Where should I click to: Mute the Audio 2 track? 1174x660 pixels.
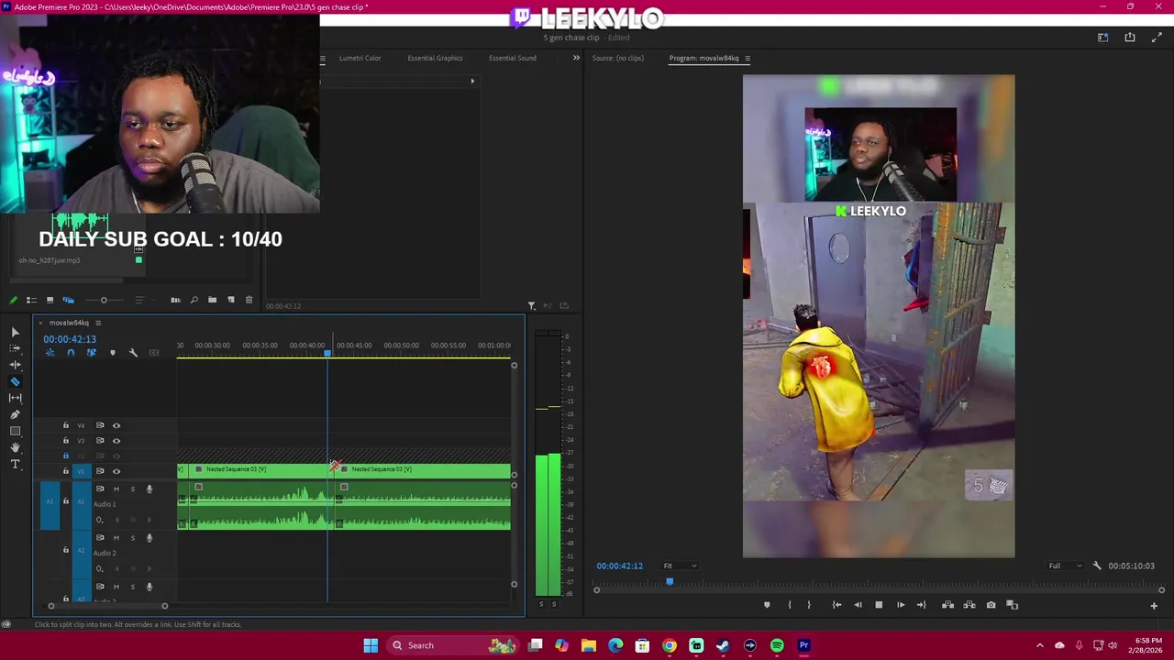click(x=116, y=538)
